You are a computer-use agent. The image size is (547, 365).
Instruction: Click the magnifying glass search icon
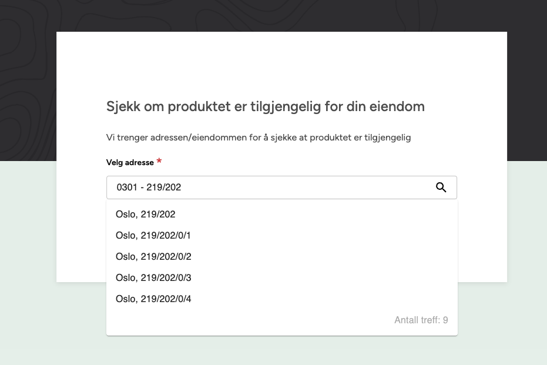(x=441, y=187)
